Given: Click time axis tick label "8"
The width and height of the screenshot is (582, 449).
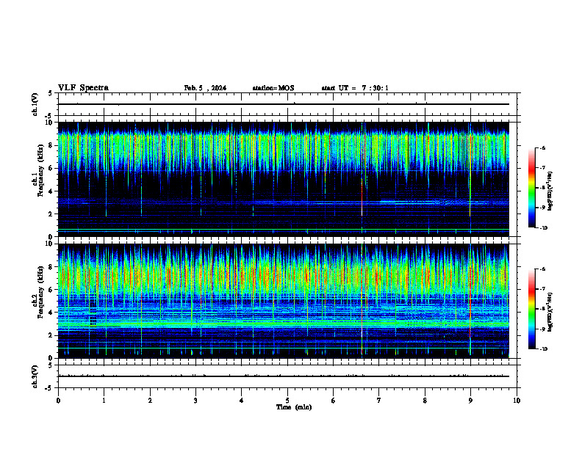Looking at the screenshot, I should (425, 401).
